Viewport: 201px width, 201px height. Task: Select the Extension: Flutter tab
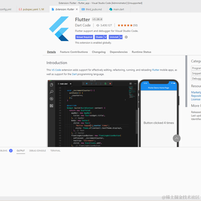[64, 9]
